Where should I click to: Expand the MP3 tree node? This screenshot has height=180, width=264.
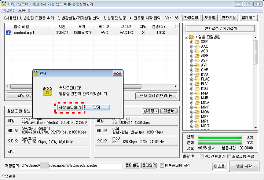coord(192,117)
